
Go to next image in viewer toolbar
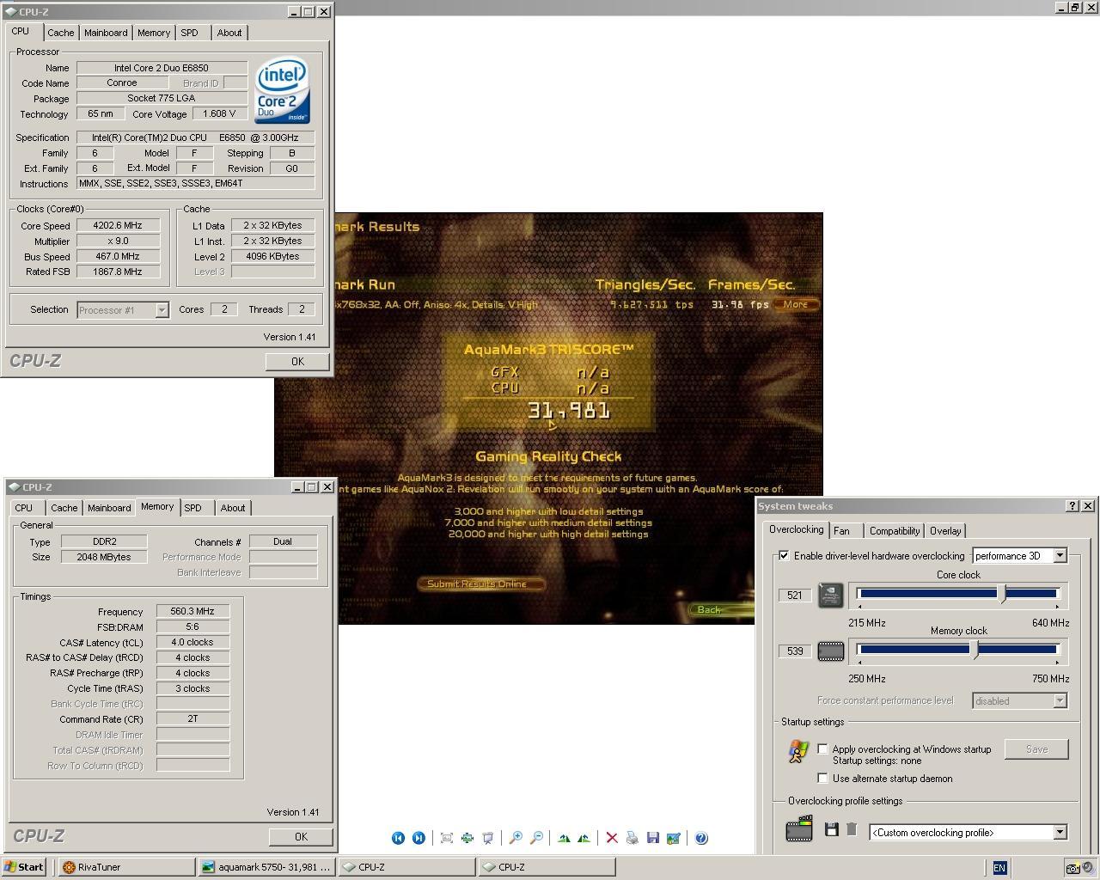tap(419, 838)
